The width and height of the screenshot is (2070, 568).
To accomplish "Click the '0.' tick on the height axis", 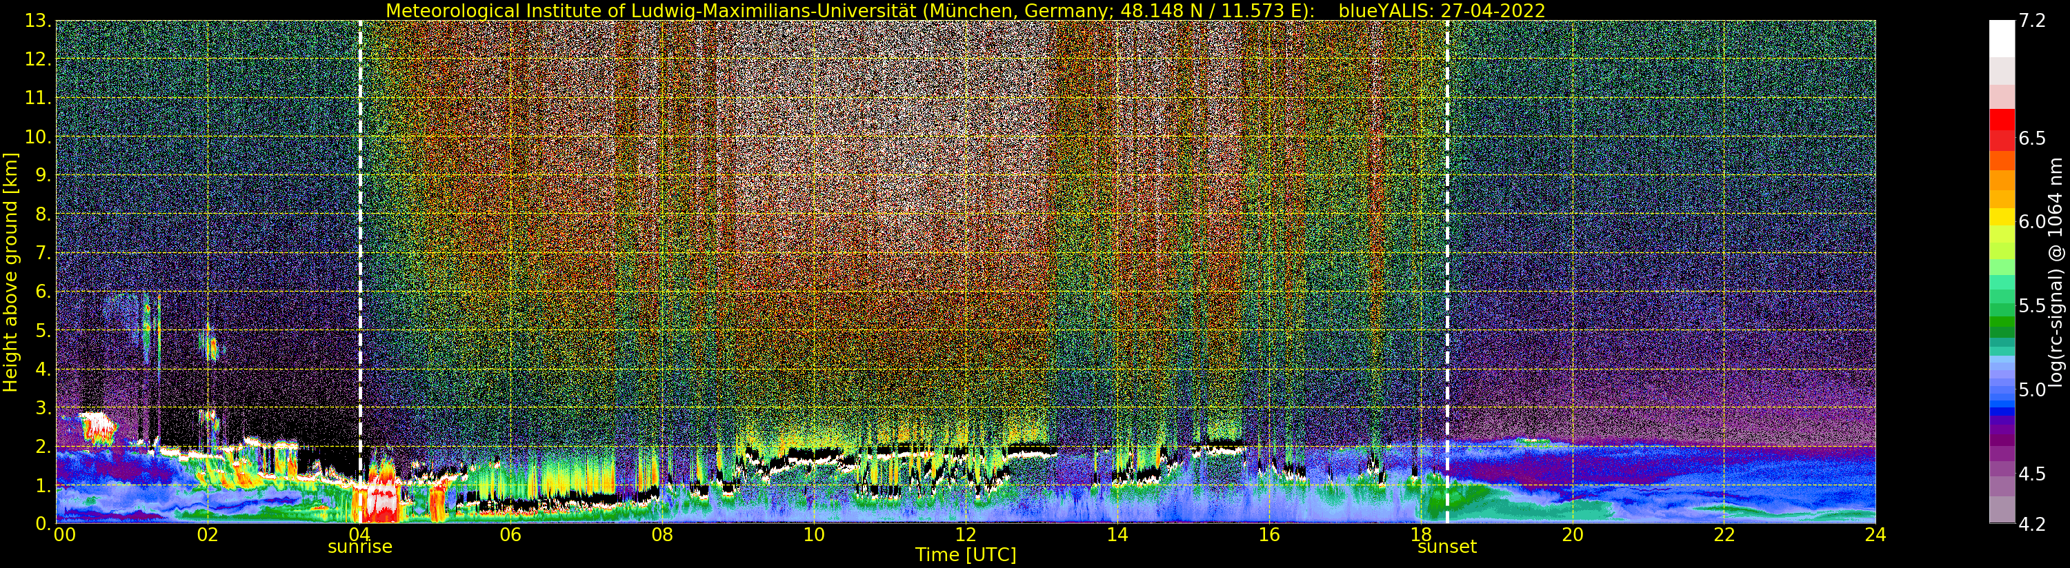I will click(43, 523).
